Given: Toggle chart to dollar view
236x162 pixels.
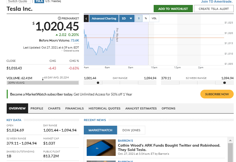Looking at the screenshot, I should click(139, 18).
